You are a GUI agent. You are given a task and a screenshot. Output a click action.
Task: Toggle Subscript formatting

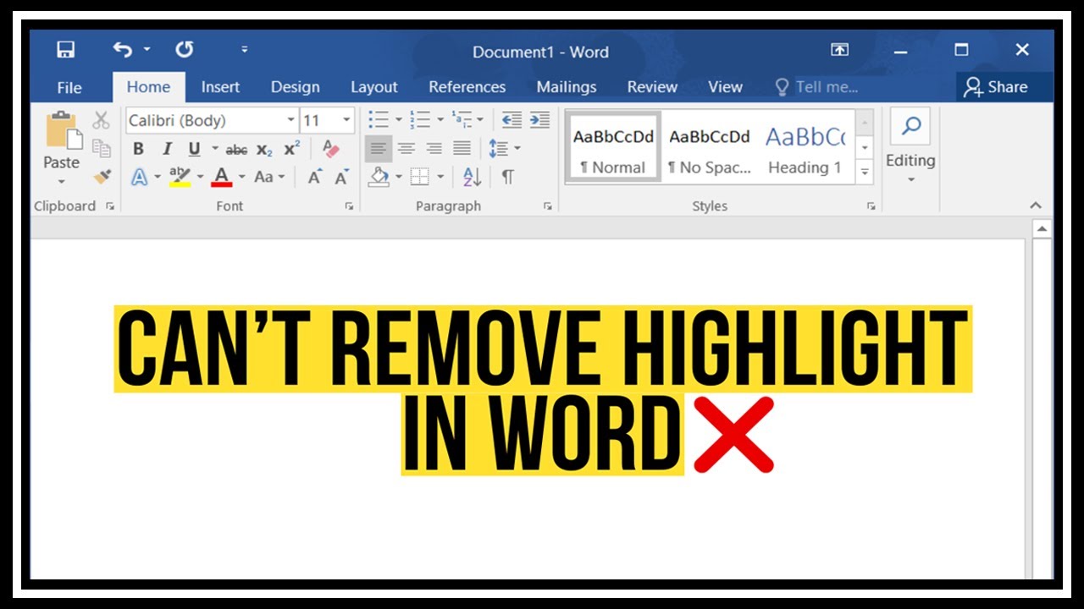coord(265,150)
